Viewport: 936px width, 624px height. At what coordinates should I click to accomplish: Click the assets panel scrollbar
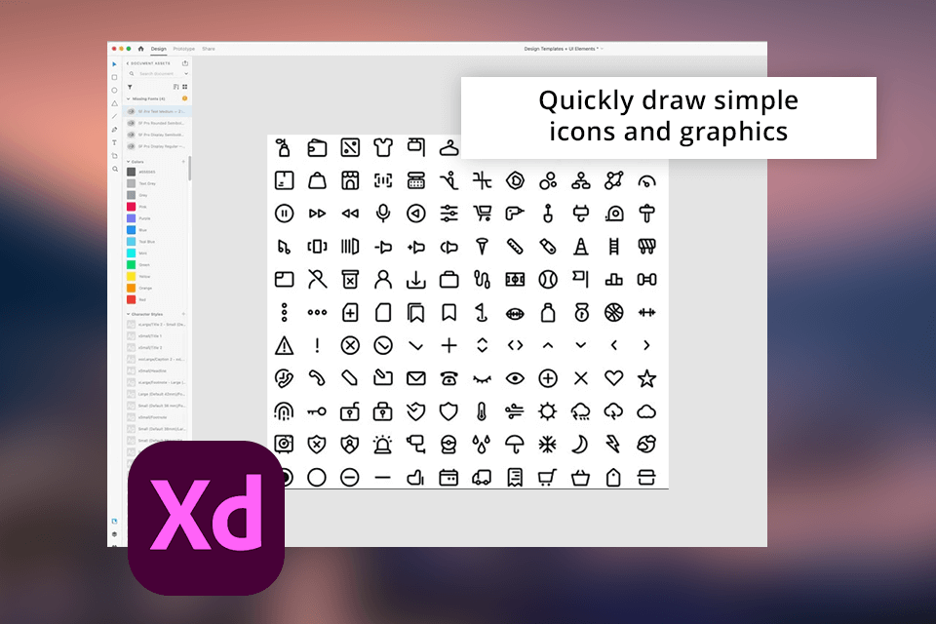coord(190,168)
